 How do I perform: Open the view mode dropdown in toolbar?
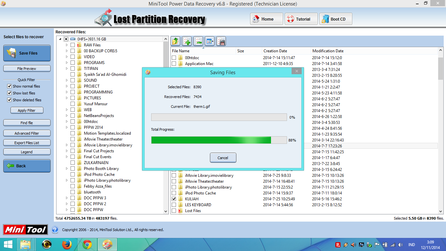(210, 41)
